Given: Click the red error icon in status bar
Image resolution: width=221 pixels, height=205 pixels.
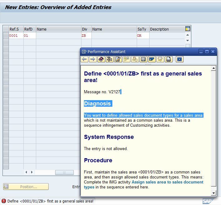Looking at the screenshot, I should coord(3,201).
